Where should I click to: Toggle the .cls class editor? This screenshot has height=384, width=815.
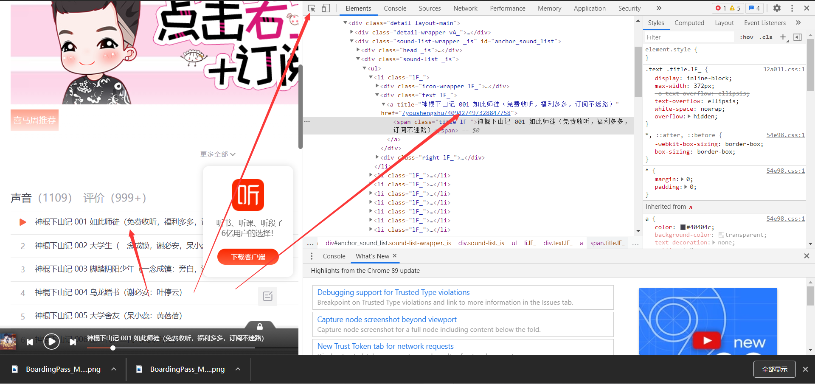[766, 37]
